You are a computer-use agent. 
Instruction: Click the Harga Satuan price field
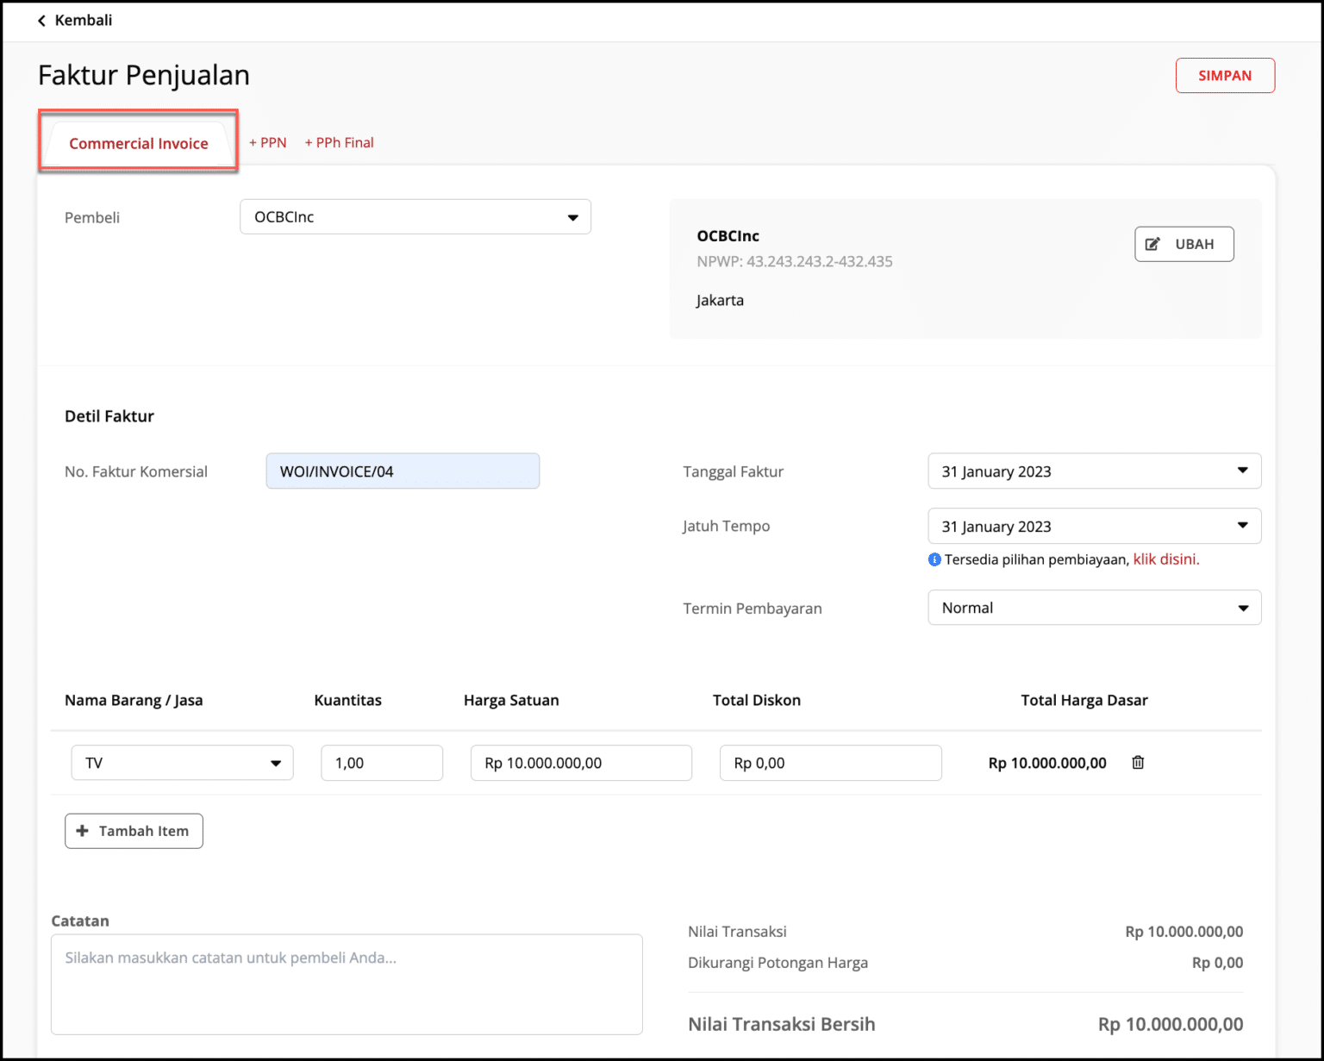coord(581,763)
